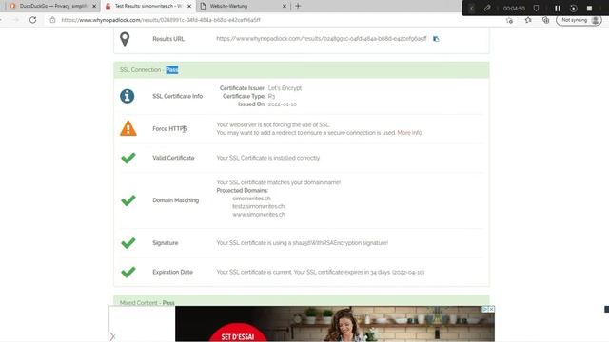Click the Results URL link text
This screenshot has height=342, width=609.
(x=322, y=39)
